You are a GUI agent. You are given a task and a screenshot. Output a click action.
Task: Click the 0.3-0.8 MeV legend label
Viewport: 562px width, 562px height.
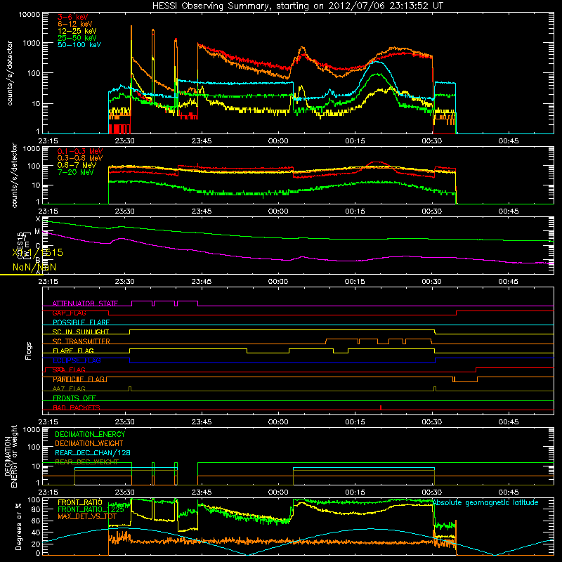[x=80, y=158]
